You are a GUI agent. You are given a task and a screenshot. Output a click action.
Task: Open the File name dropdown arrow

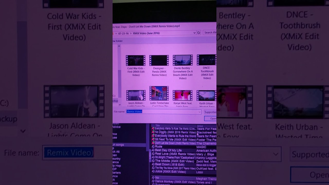click(x=199, y=112)
